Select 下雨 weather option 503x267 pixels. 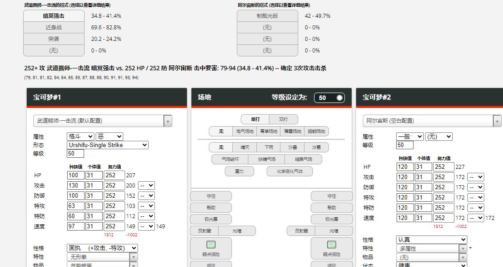pyautogui.click(x=269, y=147)
